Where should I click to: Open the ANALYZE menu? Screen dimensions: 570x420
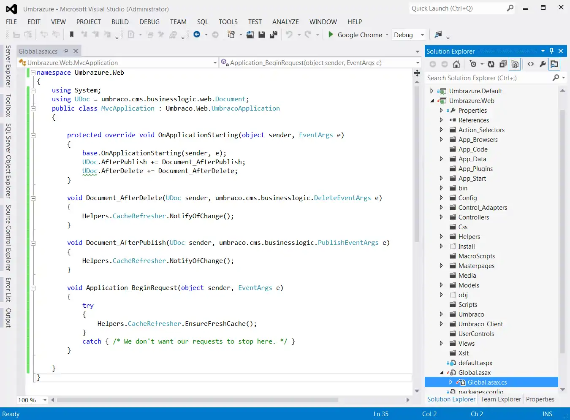285,22
